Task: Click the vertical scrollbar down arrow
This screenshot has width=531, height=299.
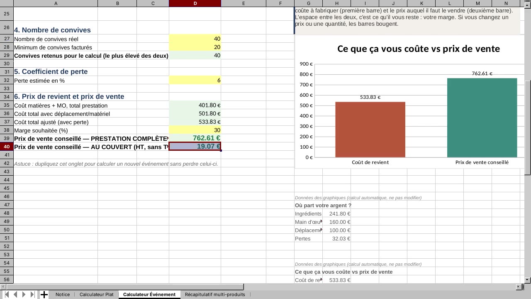Action: [528, 280]
